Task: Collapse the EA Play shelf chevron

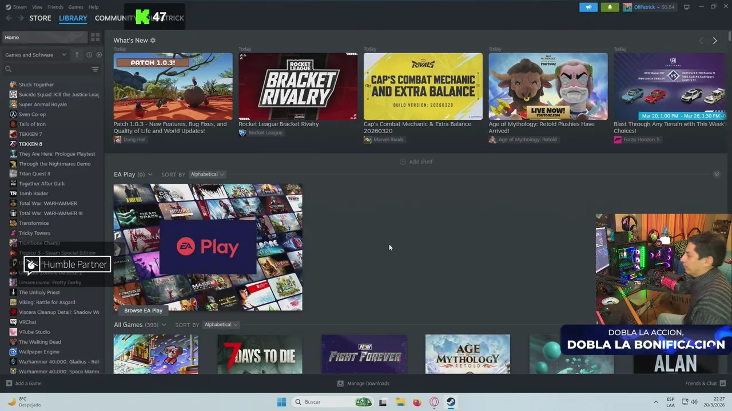Action: [717, 174]
